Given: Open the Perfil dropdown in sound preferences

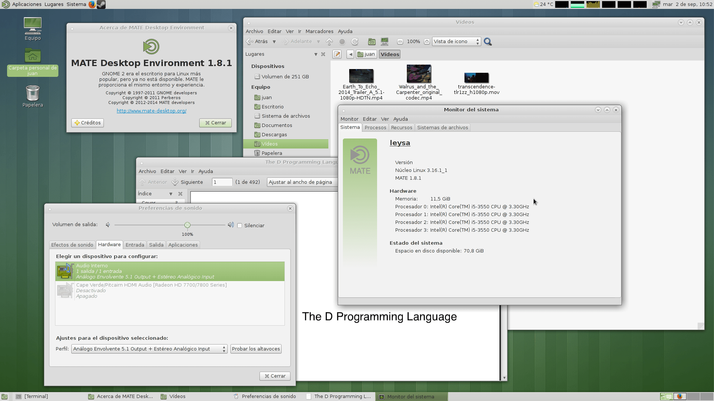Looking at the screenshot, I should pos(149,349).
